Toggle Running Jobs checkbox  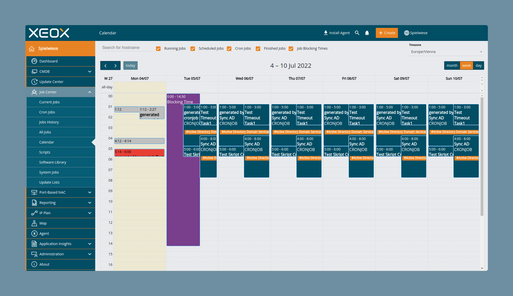(158, 49)
